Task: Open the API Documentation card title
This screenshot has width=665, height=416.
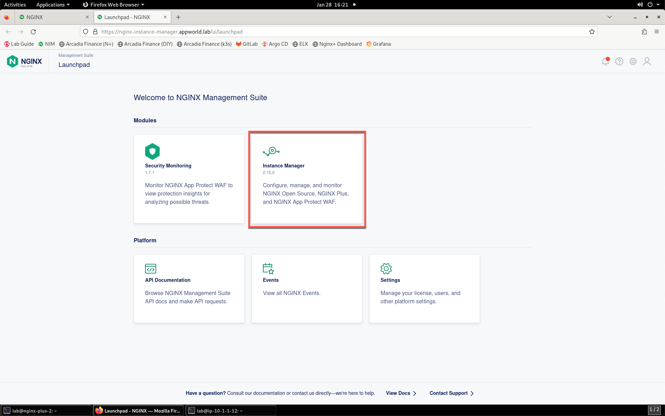Action: (x=168, y=280)
